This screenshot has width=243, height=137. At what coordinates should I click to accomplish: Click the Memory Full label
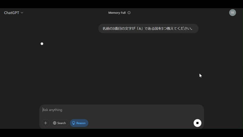[117, 13]
